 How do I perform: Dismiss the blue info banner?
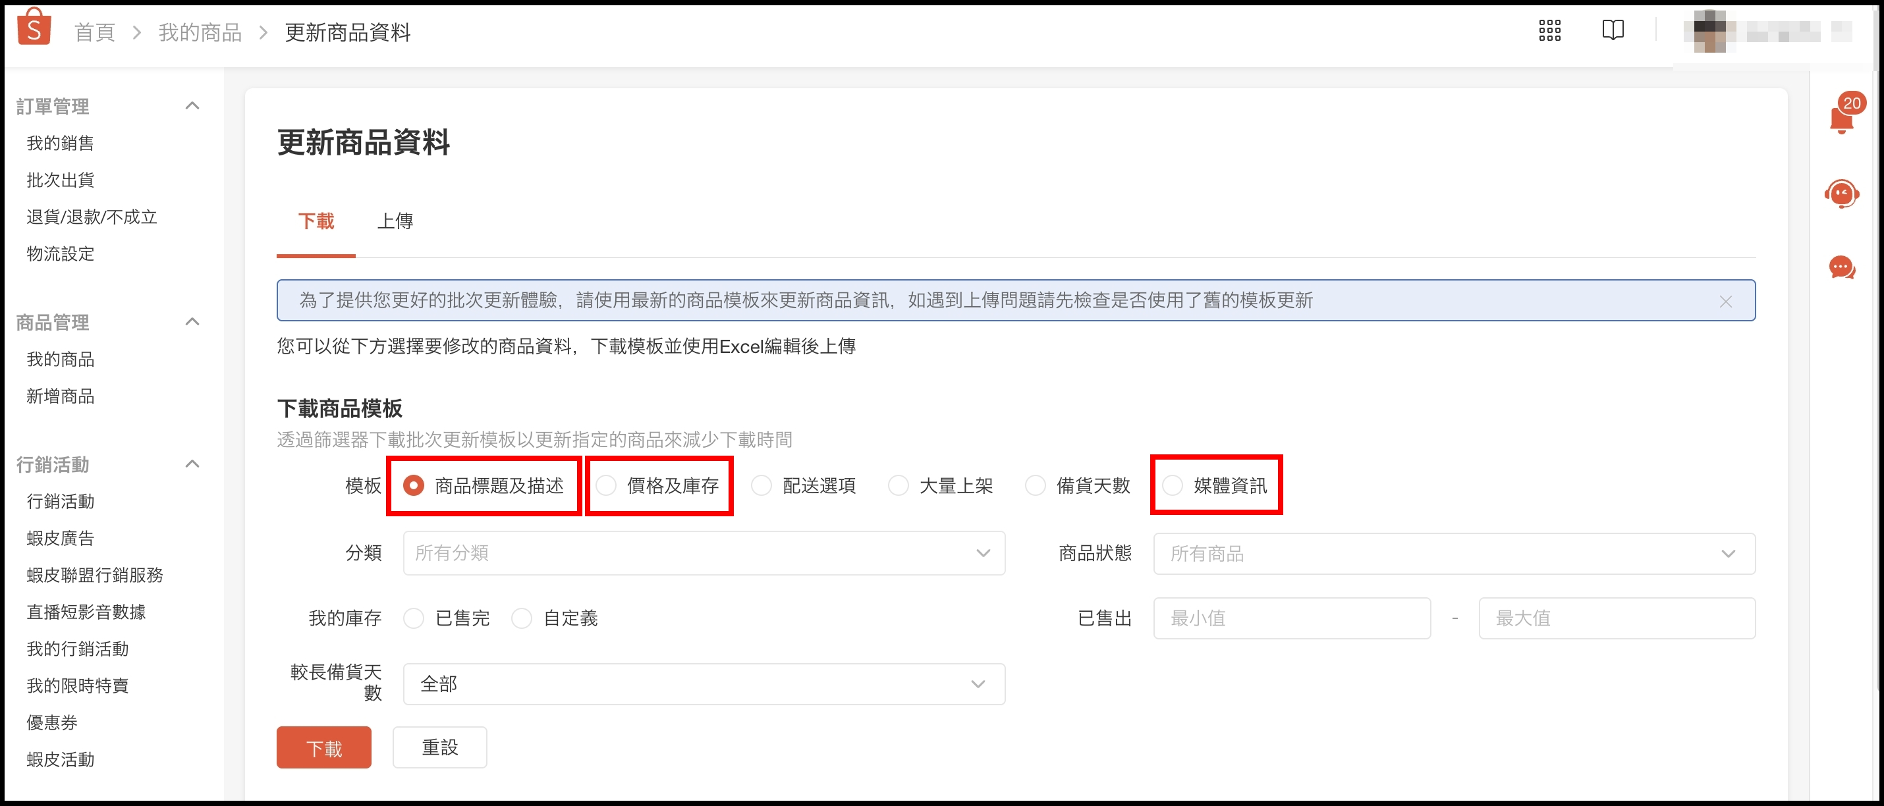[1725, 302]
